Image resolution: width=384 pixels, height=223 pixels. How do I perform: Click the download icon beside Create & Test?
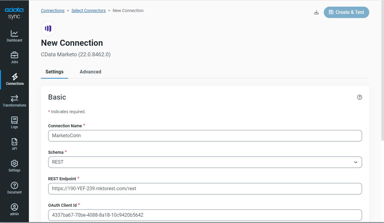click(316, 12)
